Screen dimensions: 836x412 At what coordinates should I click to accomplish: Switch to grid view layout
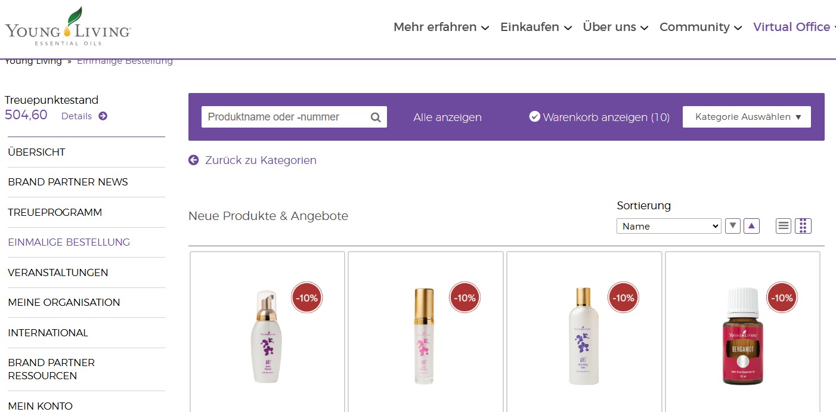click(x=803, y=226)
